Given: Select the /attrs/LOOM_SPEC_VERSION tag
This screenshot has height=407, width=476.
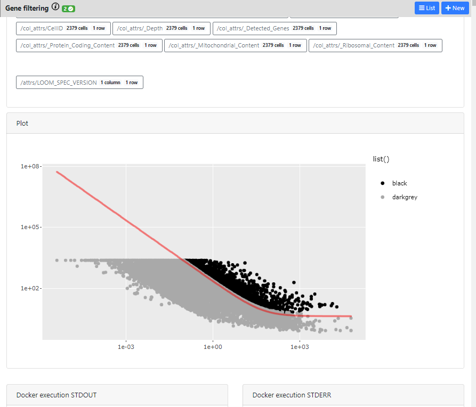Looking at the screenshot, I should (x=79, y=83).
